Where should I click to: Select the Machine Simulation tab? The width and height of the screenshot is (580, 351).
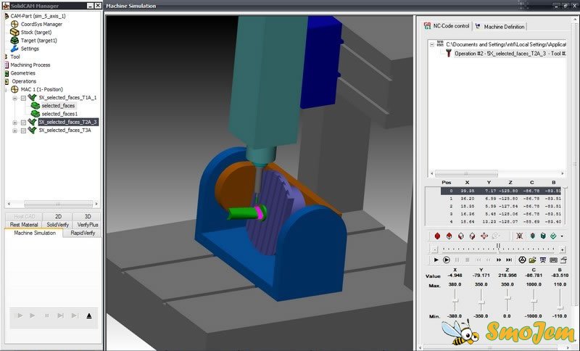(x=34, y=233)
